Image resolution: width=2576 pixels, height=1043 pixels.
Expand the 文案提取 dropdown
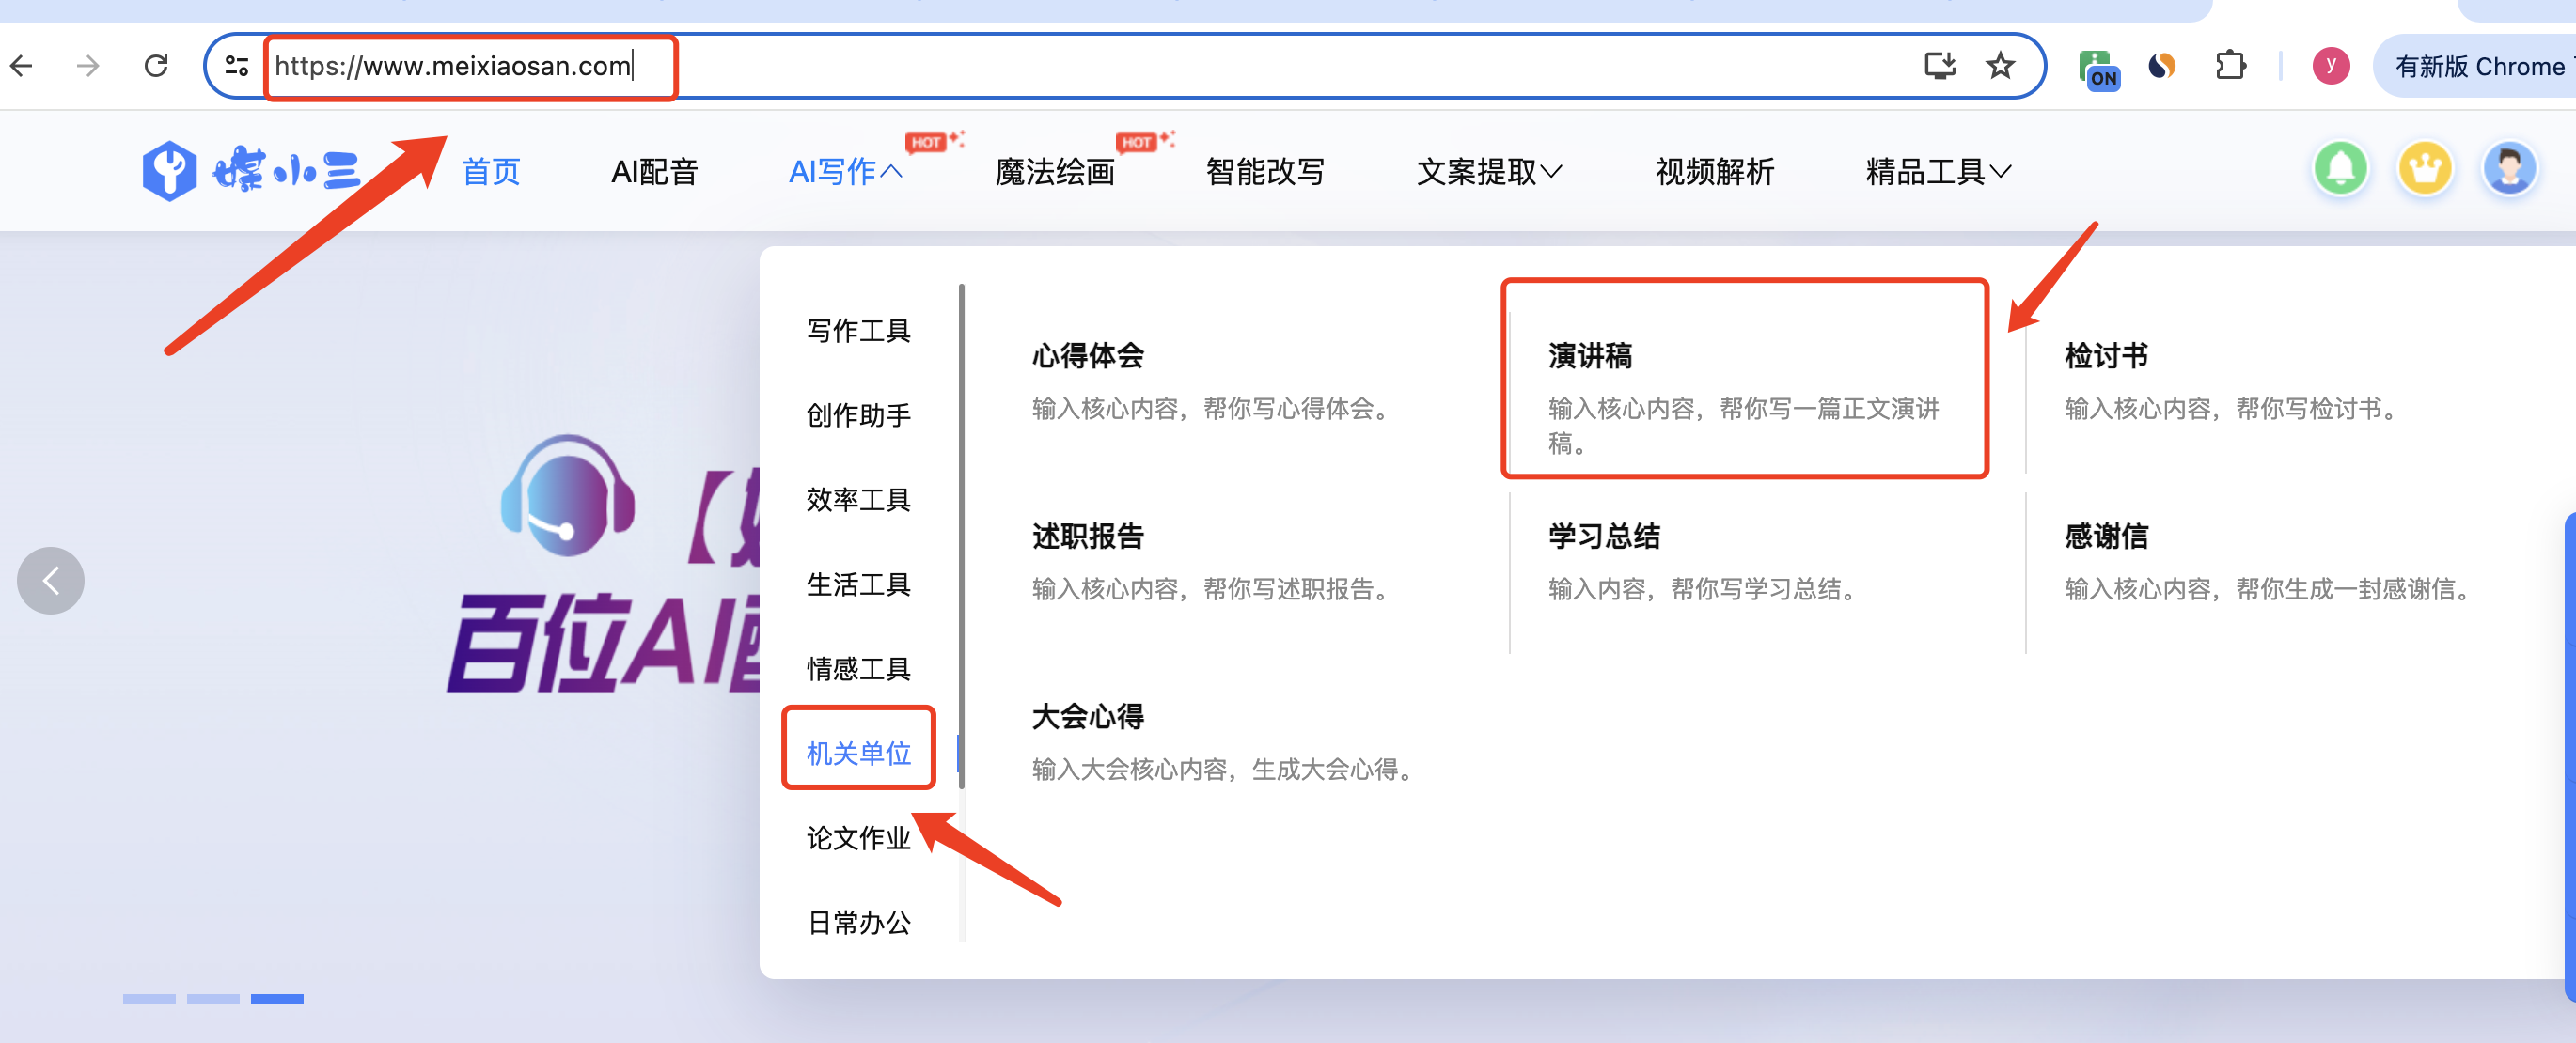click(1488, 172)
